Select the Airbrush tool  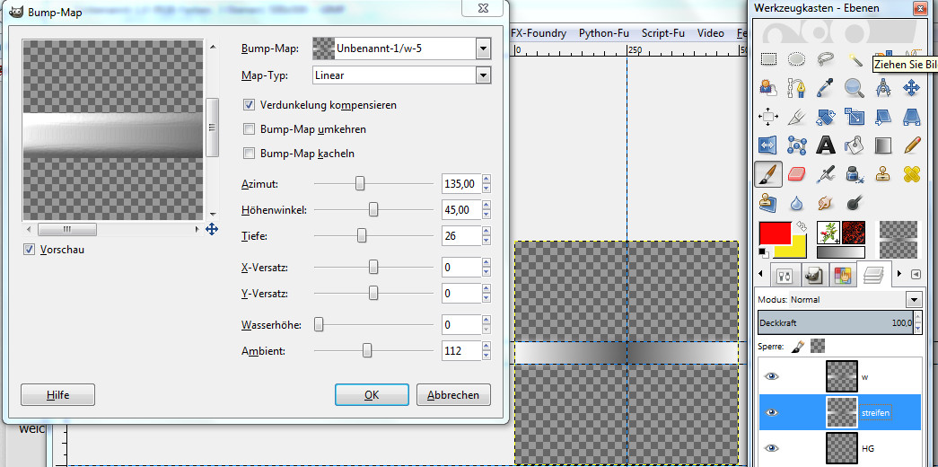(826, 175)
